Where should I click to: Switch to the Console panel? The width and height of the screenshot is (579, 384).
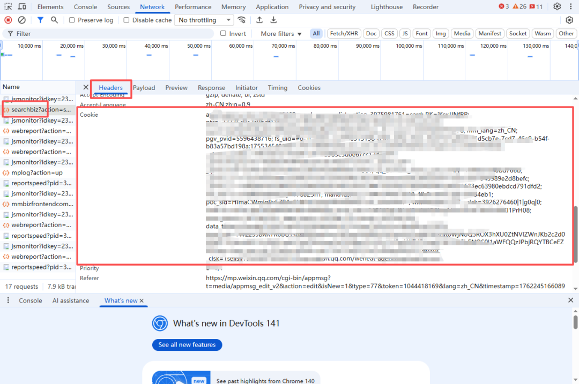click(85, 6)
